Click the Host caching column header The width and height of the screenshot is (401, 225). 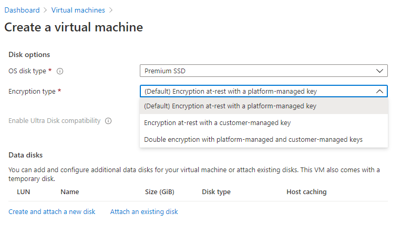point(306,192)
